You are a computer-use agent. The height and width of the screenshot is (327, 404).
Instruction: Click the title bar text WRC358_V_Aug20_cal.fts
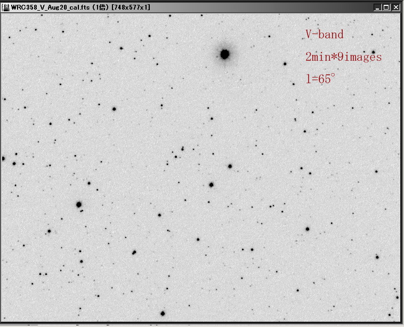pyautogui.click(x=51, y=7)
